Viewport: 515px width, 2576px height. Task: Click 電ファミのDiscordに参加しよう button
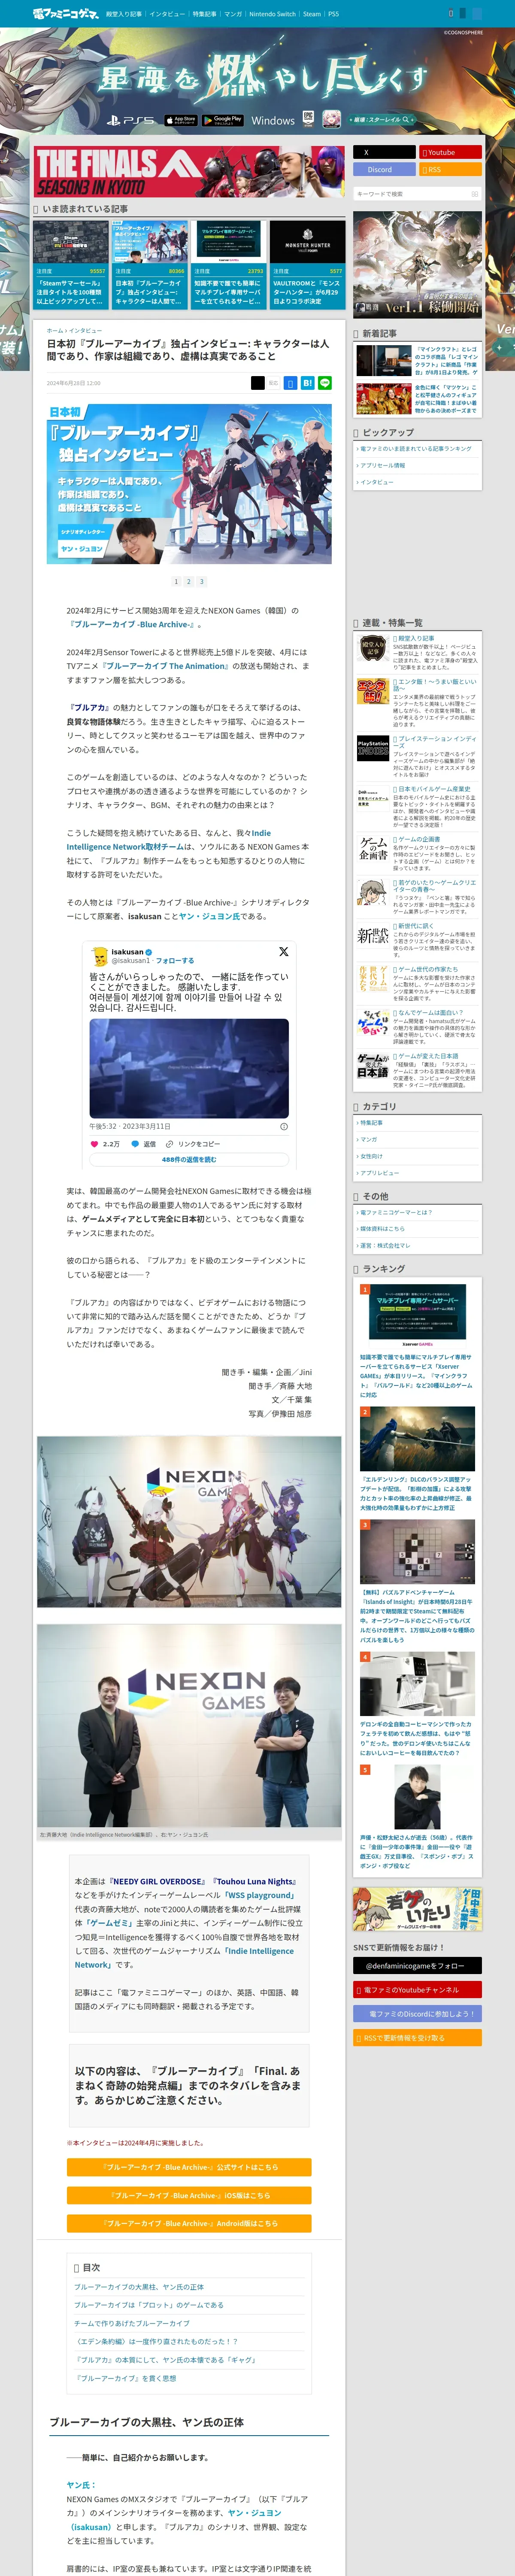[417, 2014]
